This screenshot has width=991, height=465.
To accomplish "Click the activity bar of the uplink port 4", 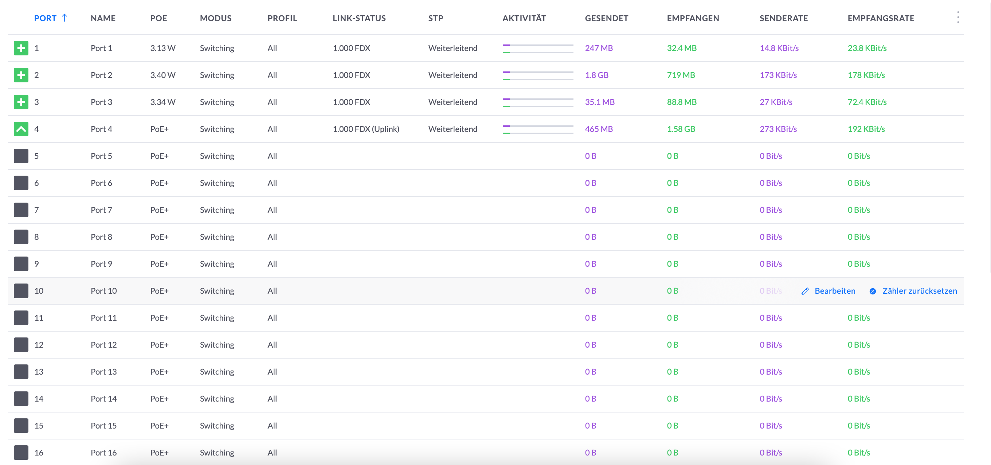I will 538,129.
